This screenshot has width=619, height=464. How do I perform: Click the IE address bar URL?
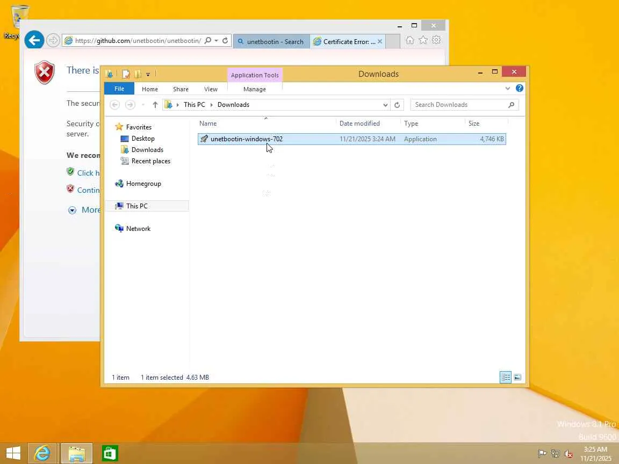[x=138, y=41]
